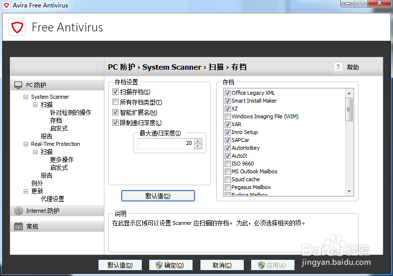The height and width of the screenshot is (276, 393).
Task: Uncheck the XAR archive checkbox
Action: click(x=228, y=125)
